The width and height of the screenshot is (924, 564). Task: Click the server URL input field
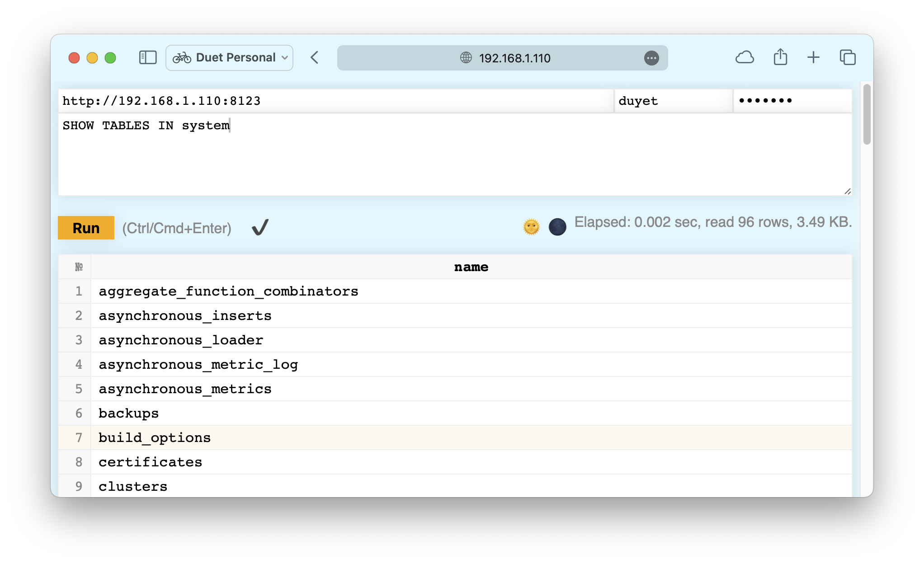[335, 101]
